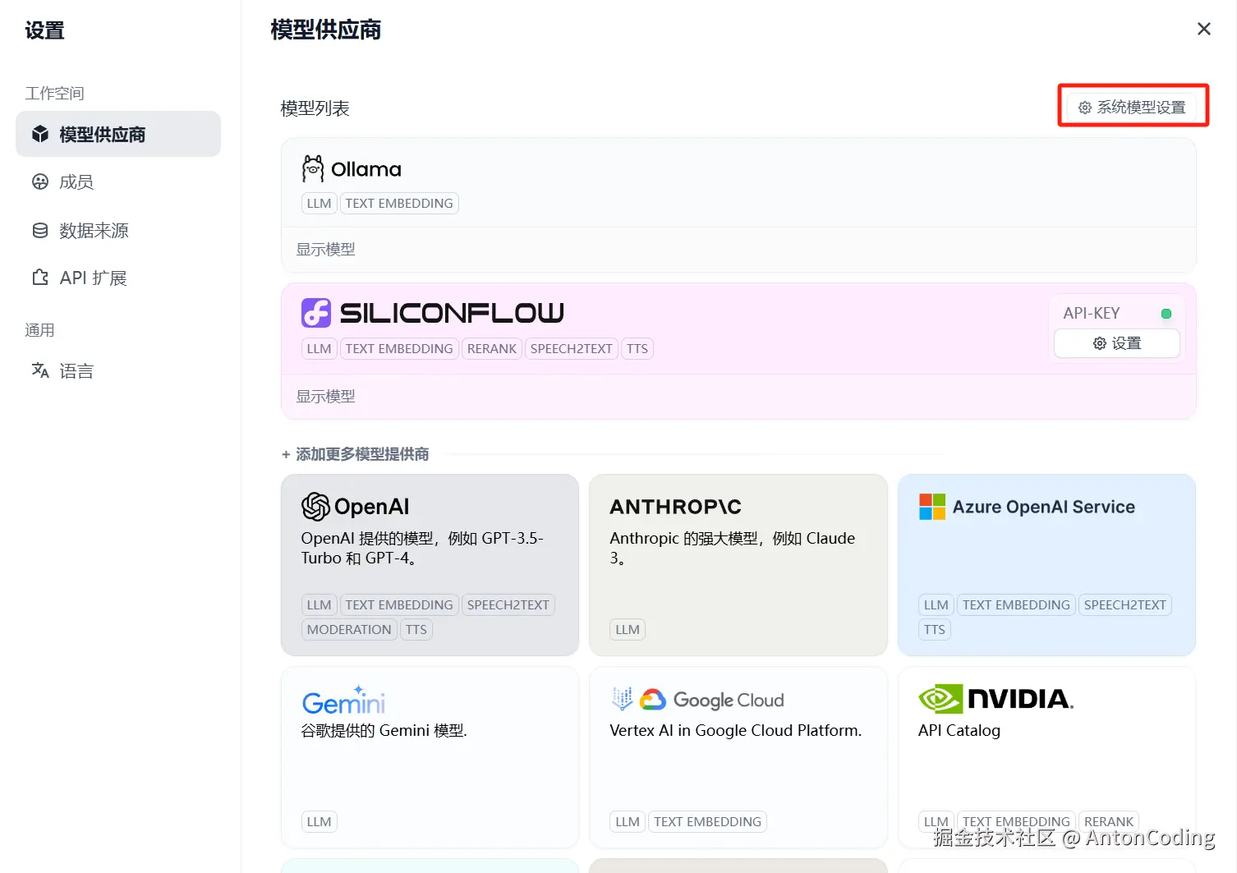Select the Anthropic provider card
Viewport: 1237px width, 873px height.
[x=738, y=565]
